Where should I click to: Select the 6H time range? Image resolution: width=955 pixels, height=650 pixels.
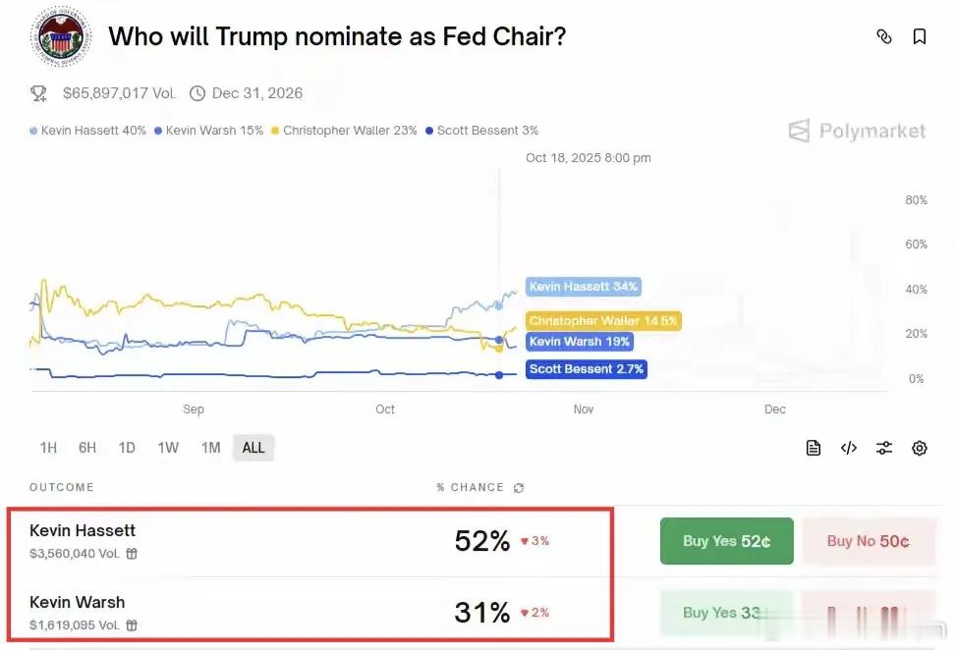coord(87,448)
